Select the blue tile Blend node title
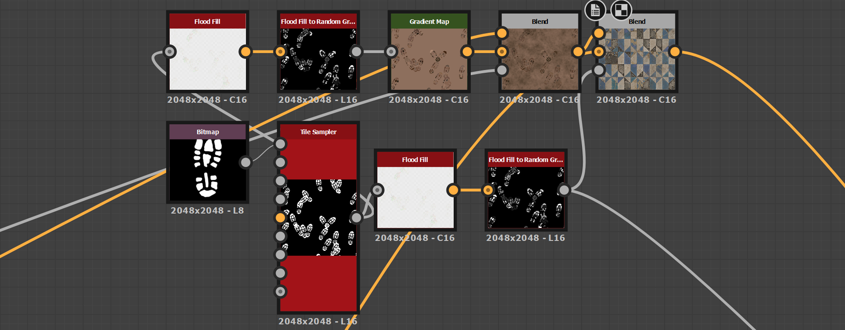Screen dimensions: 845x330 click(637, 22)
